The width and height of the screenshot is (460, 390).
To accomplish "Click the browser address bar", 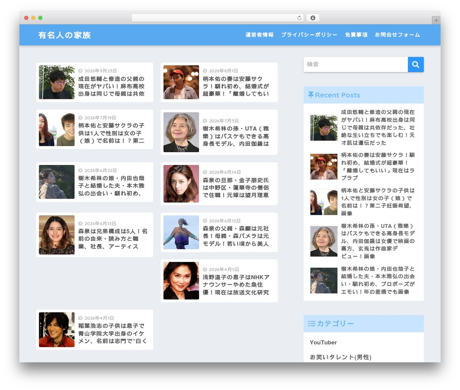I will (218, 18).
